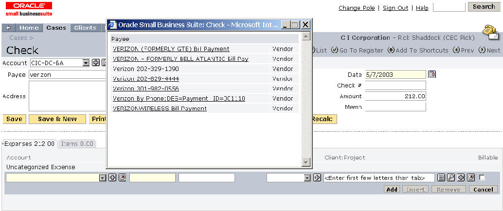Image resolution: width=503 pixels, height=211 pixels.
Task: Click the Payee input containing verzon
Action: coord(68,75)
